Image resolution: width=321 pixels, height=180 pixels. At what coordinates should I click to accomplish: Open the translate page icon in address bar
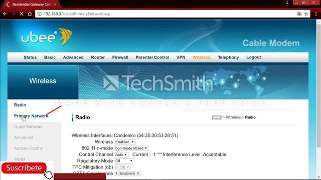click(x=299, y=14)
